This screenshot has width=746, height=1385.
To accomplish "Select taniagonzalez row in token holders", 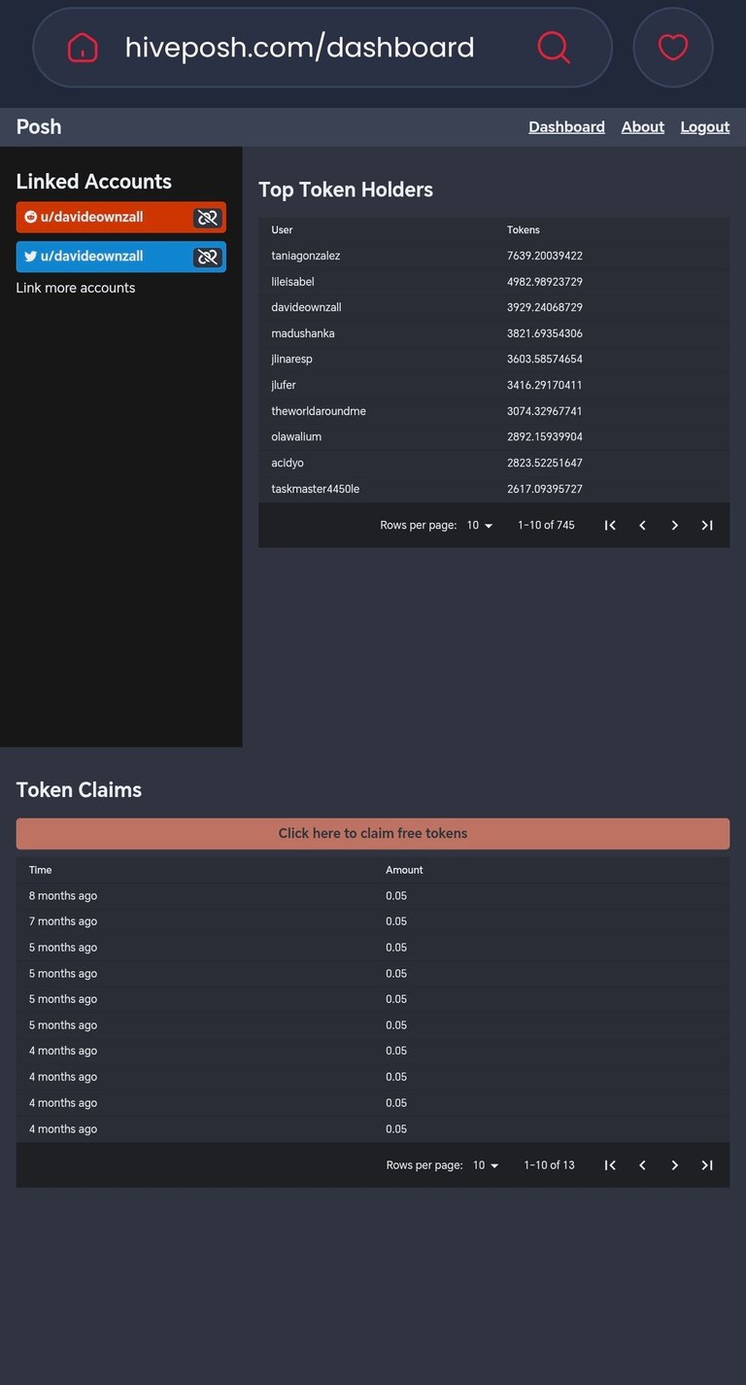I will point(493,256).
